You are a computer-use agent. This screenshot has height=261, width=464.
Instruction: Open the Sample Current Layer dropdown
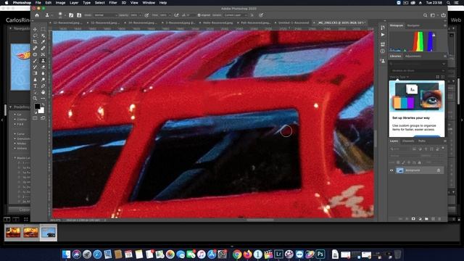tap(236, 15)
